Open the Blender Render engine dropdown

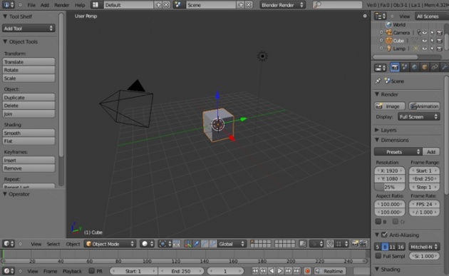click(x=282, y=5)
